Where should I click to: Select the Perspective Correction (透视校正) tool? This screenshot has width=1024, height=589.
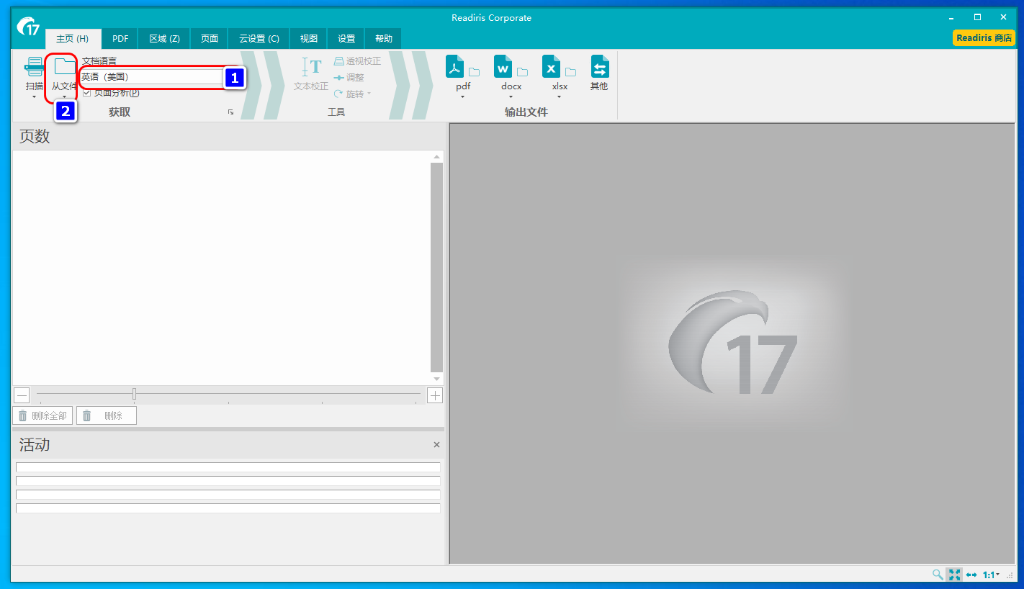click(357, 61)
